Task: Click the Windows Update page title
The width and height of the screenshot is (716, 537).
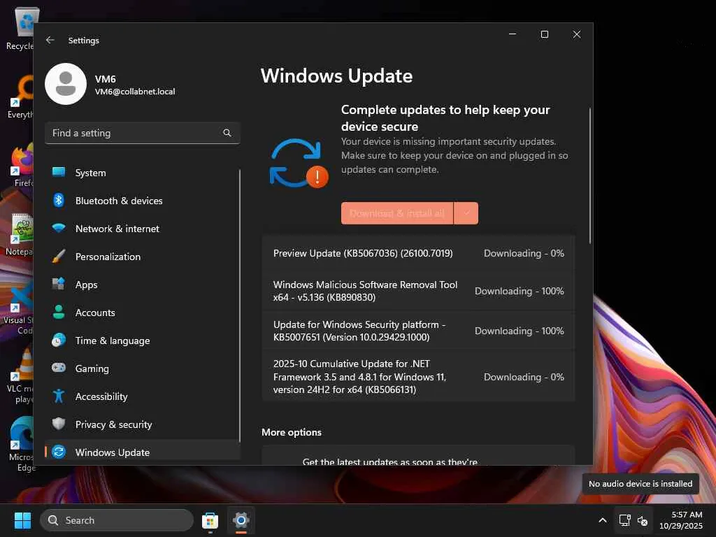Action: pyautogui.click(x=336, y=76)
